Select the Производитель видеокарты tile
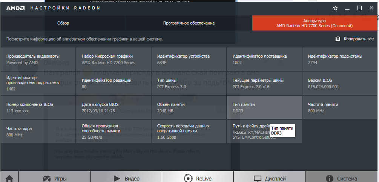 [x=38, y=59]
